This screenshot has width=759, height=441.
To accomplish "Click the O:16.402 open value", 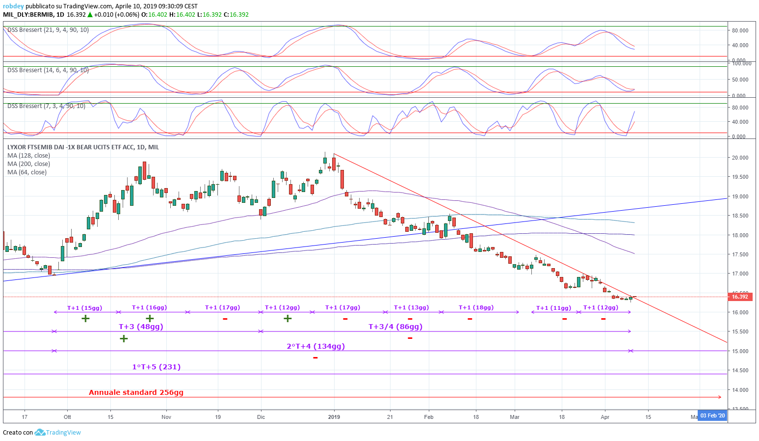I will pos(155,15).
